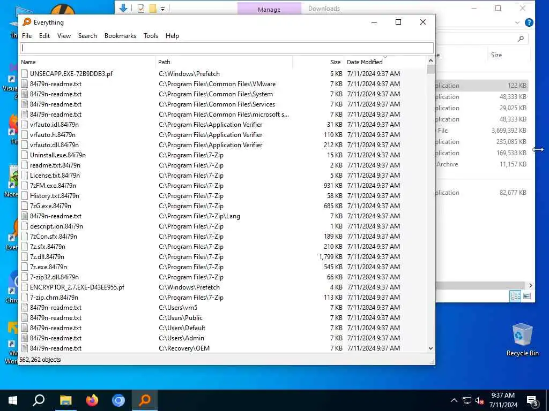This screenshot has height=411, width=549.
Task: Open the Recycle Bin desktop icon
Action: tap(522, 340)
